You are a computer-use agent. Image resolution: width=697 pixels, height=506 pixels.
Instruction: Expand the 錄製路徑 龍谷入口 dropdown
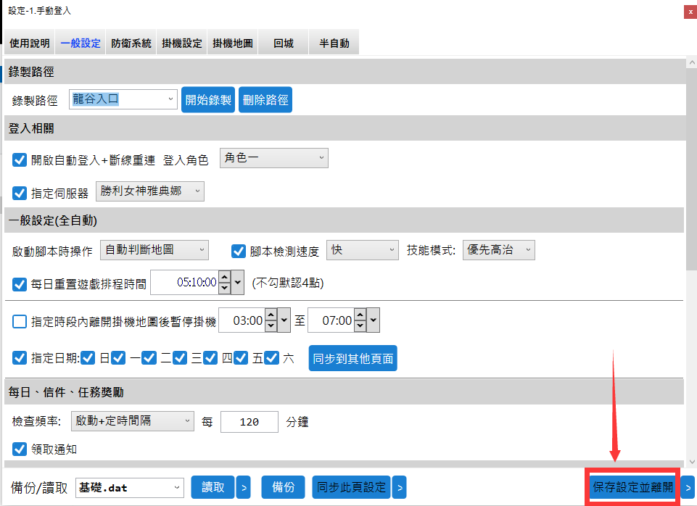[x=123, y=99]
